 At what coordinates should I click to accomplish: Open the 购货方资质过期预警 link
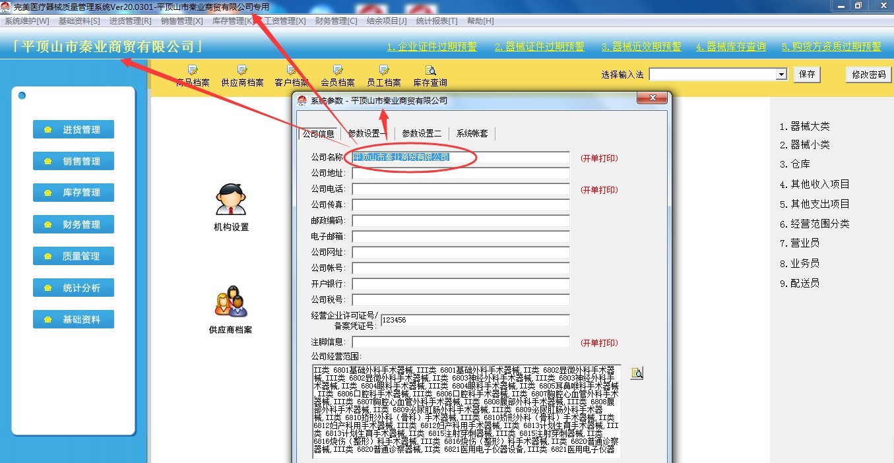click(x=831, y=47)
